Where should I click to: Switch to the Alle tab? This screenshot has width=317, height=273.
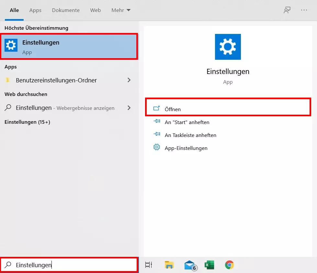[14, 10]
